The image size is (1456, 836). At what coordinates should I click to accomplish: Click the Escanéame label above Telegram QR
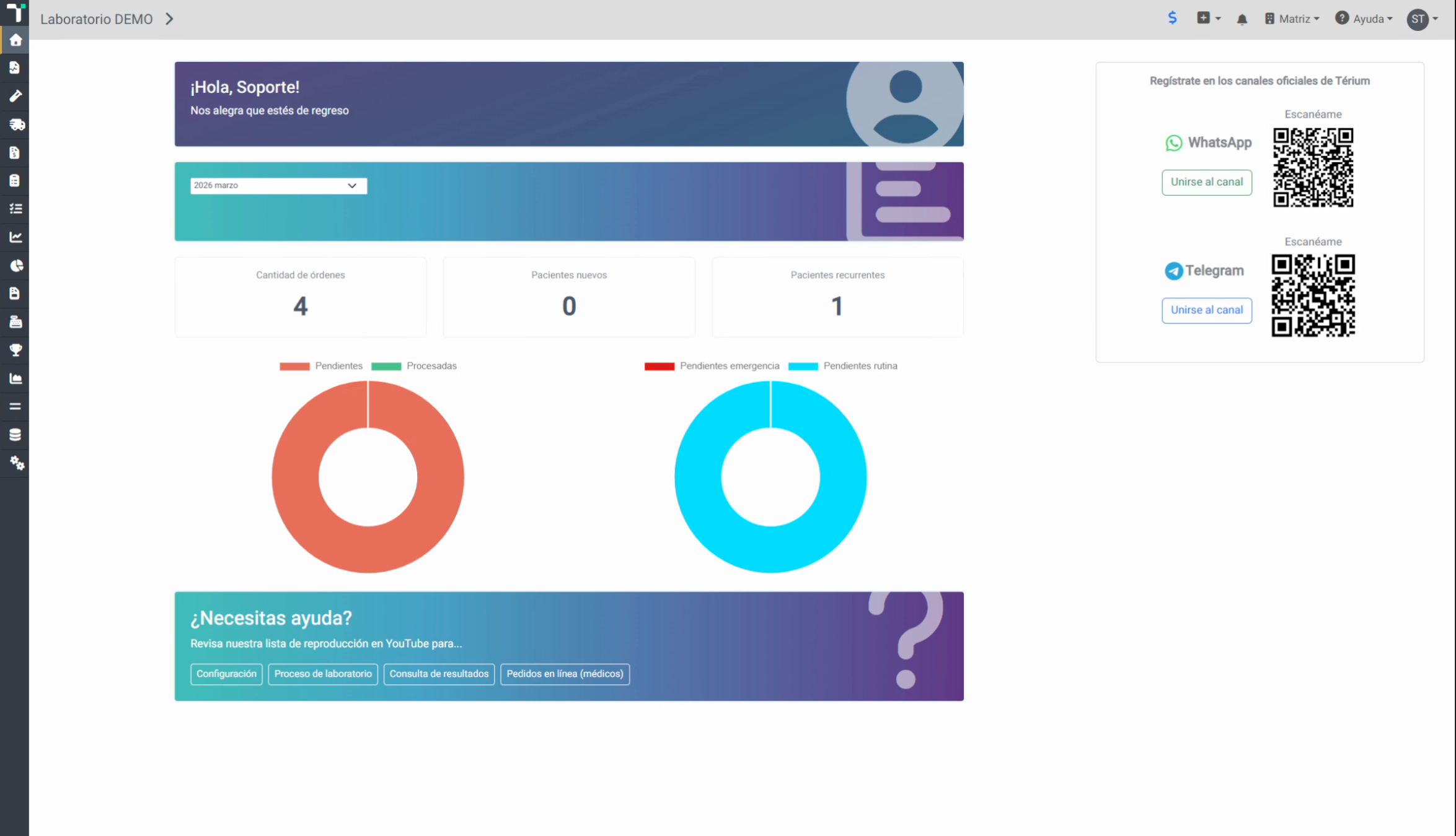pos(1313,242)
